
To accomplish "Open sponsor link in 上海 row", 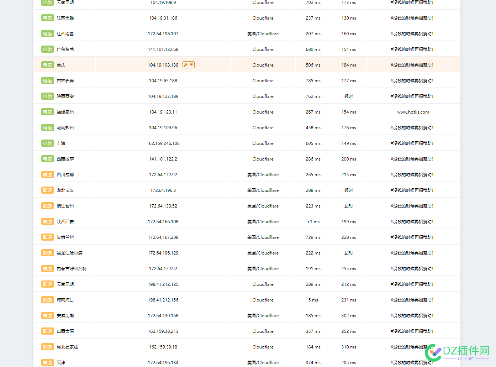I will tap(412, 143).
